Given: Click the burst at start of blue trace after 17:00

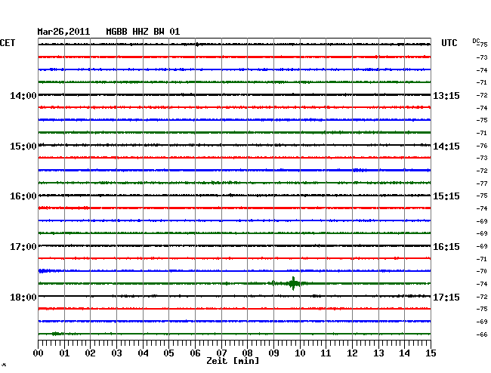Looking at the screenshot, I should (x=44, y=270).
